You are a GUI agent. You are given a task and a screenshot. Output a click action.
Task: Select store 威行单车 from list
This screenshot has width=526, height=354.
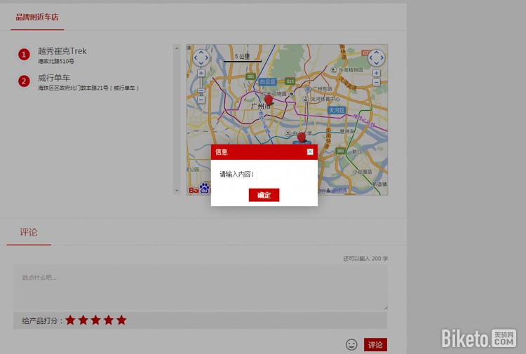54,78
